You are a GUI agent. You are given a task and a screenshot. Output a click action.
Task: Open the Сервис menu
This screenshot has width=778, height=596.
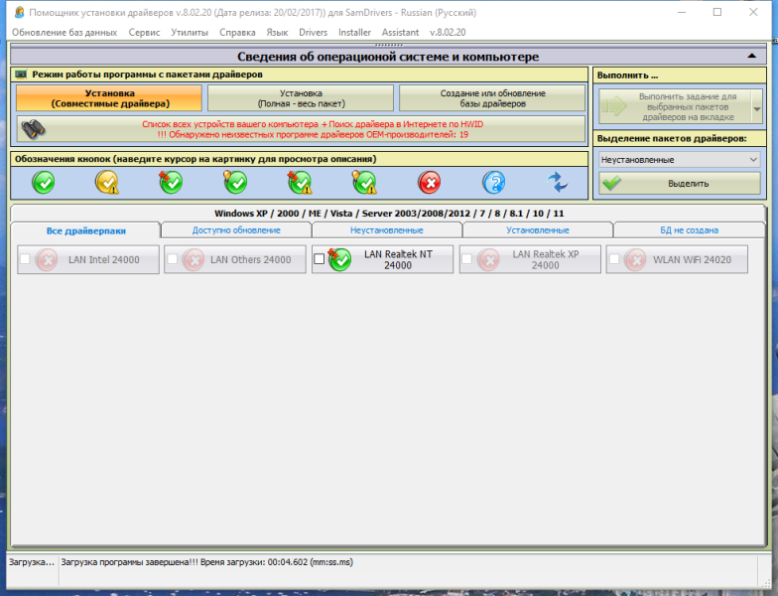click(x=144, y=32)
